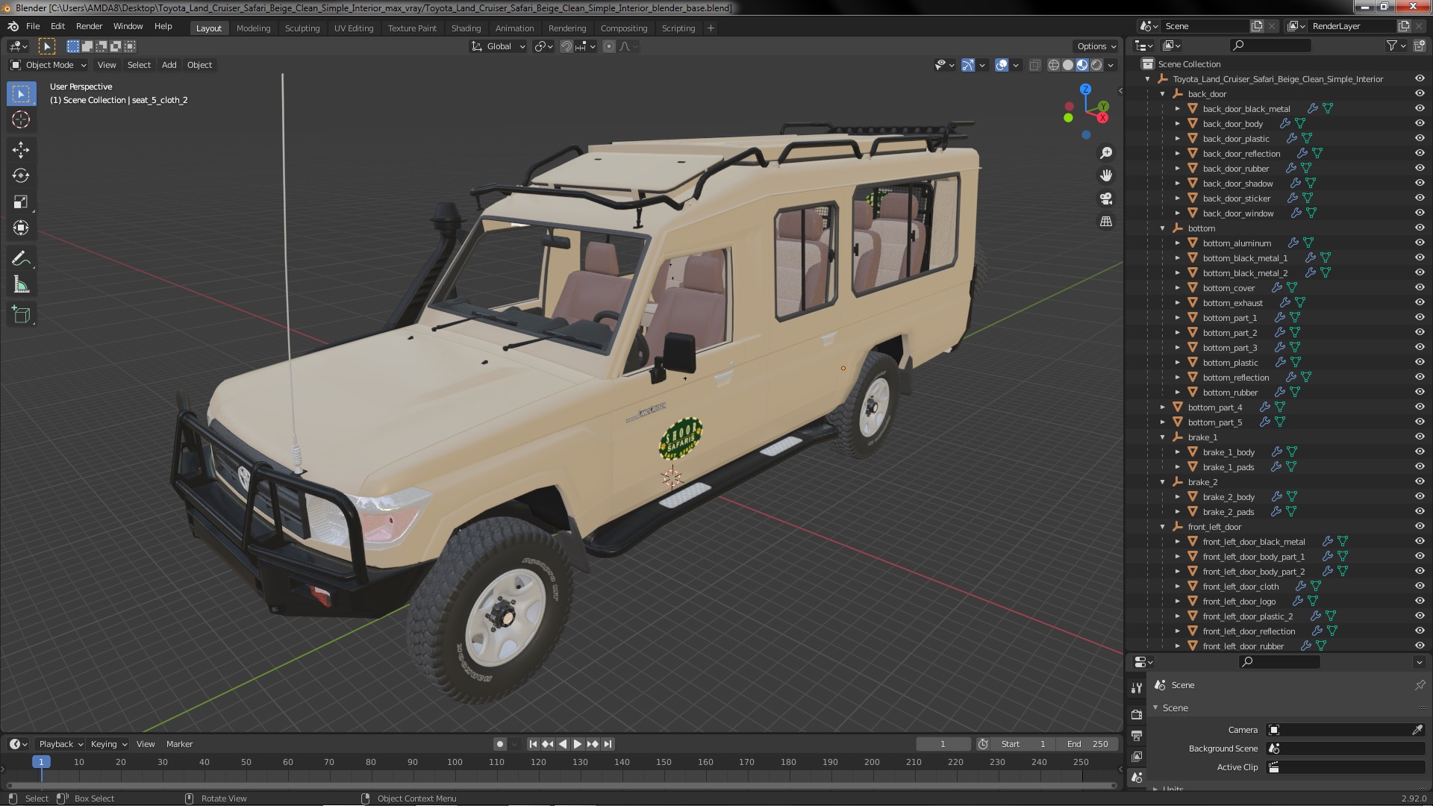The height and width of the screenshot is (806, 1433).
Task: Select the Annotate tool
Action: pos(21,259)
